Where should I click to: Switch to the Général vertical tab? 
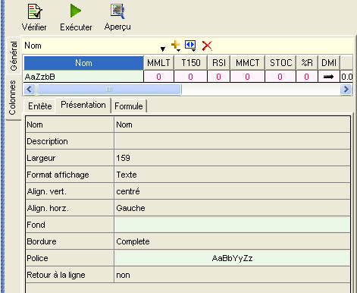pyautogui.click(x=13, y=56)
